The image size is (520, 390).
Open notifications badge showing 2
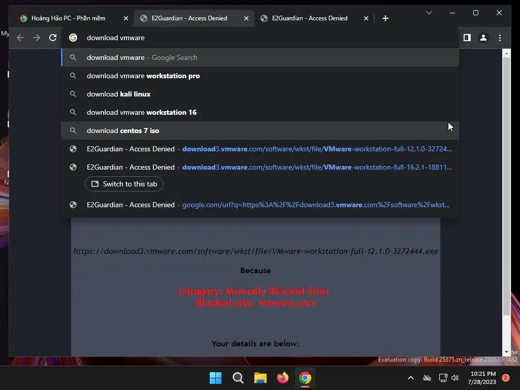pos(505,378)
